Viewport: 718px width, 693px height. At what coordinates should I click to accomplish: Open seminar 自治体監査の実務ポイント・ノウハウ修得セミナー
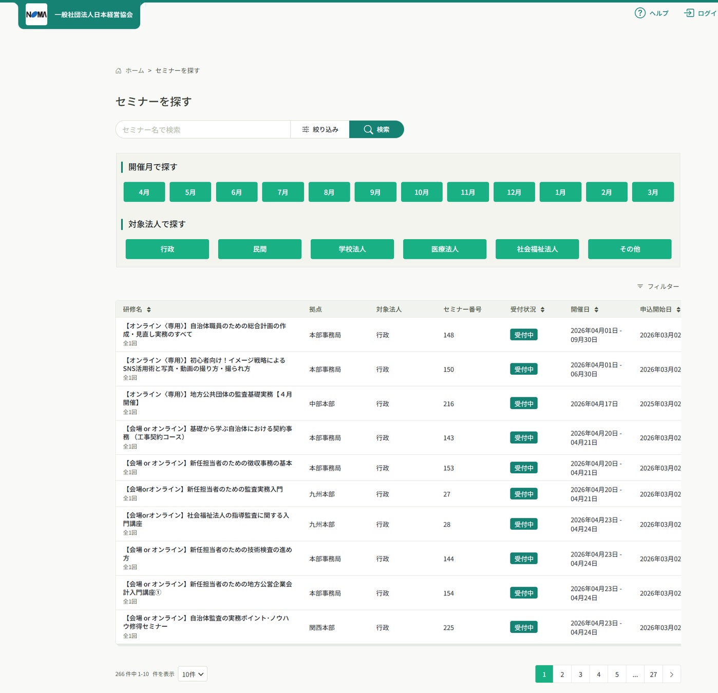click(206, 622)
